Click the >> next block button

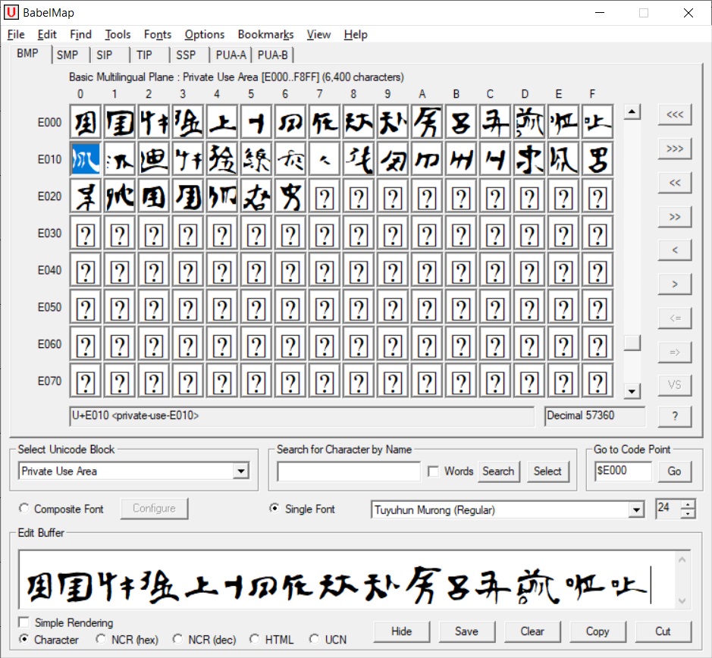click(x=675, y=217)
